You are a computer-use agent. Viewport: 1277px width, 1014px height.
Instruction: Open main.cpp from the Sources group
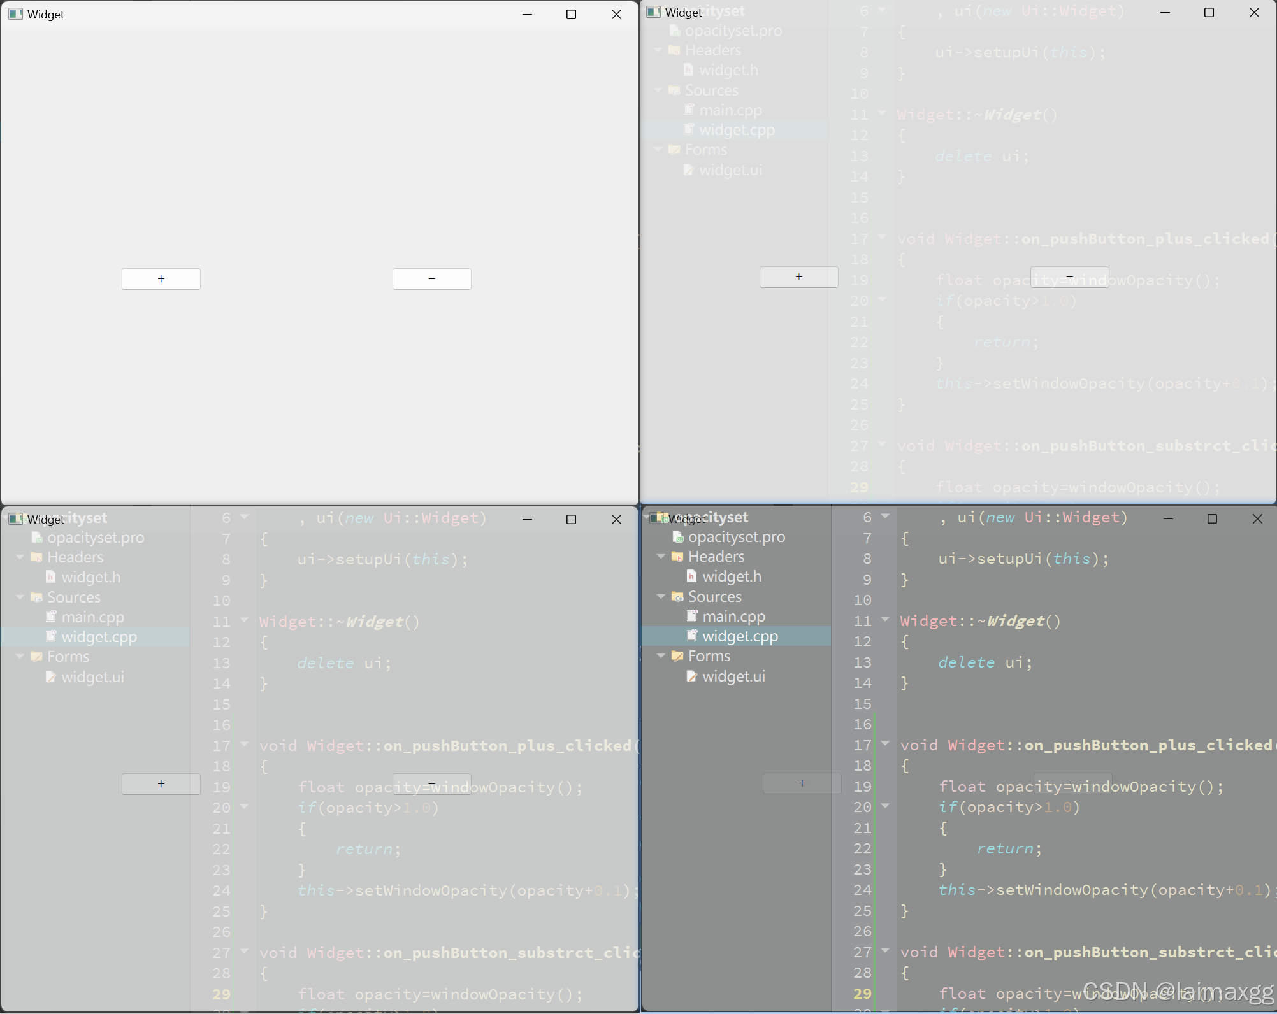click(x=733, y=616)
